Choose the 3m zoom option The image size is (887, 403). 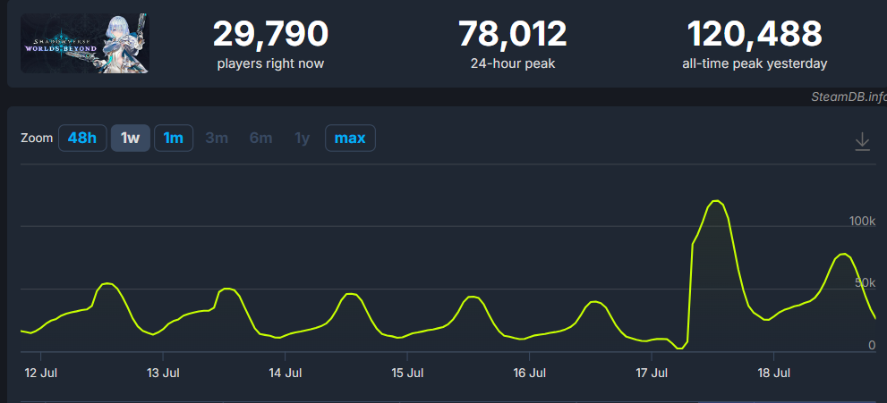click(217, 139)
